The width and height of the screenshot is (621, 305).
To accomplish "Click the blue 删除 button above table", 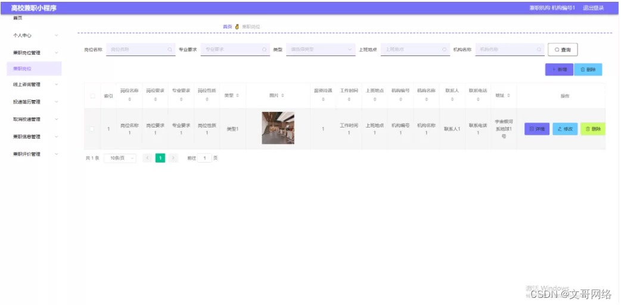I will [x=588, y=69].
